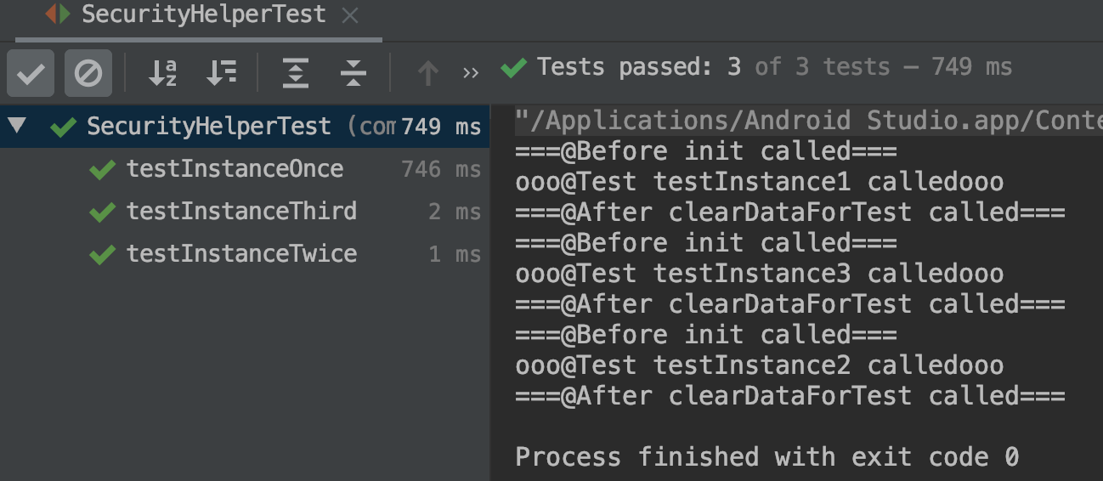Sort tests alphabetically
The width and height of the screenshot is (1103, 481).
coord(162,74)
